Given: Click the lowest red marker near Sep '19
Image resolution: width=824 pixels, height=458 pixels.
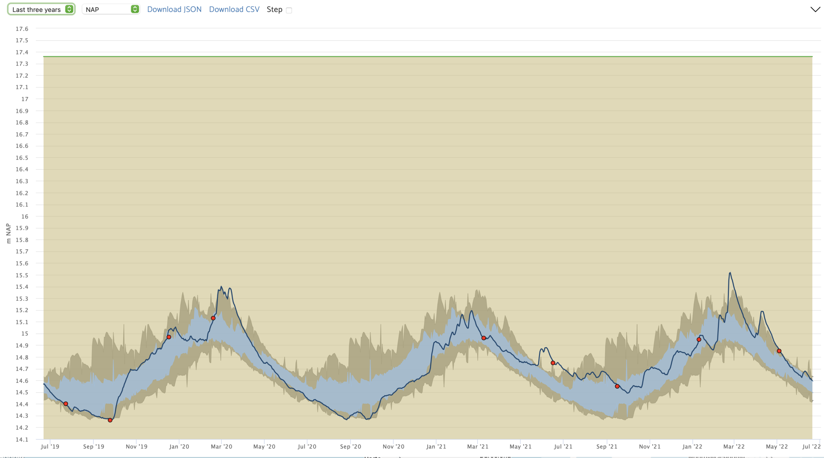Looking at the screenshot, I should tap(110, 420).
